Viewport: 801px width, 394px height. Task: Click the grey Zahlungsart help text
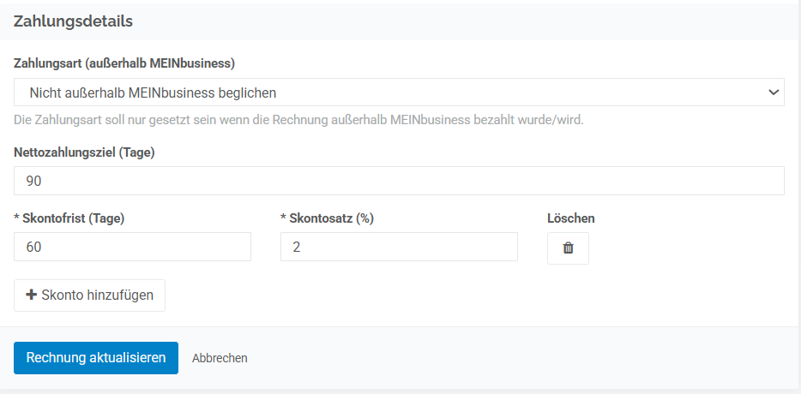click(x=298, y=120)
